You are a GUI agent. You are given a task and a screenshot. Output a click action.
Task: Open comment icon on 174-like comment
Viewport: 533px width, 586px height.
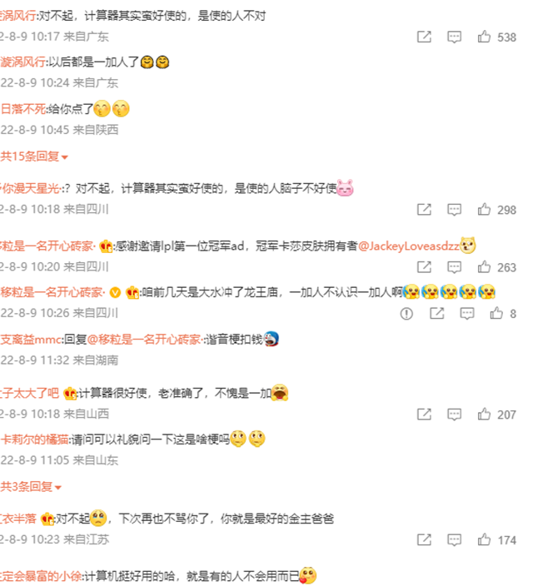coord(454,540)
